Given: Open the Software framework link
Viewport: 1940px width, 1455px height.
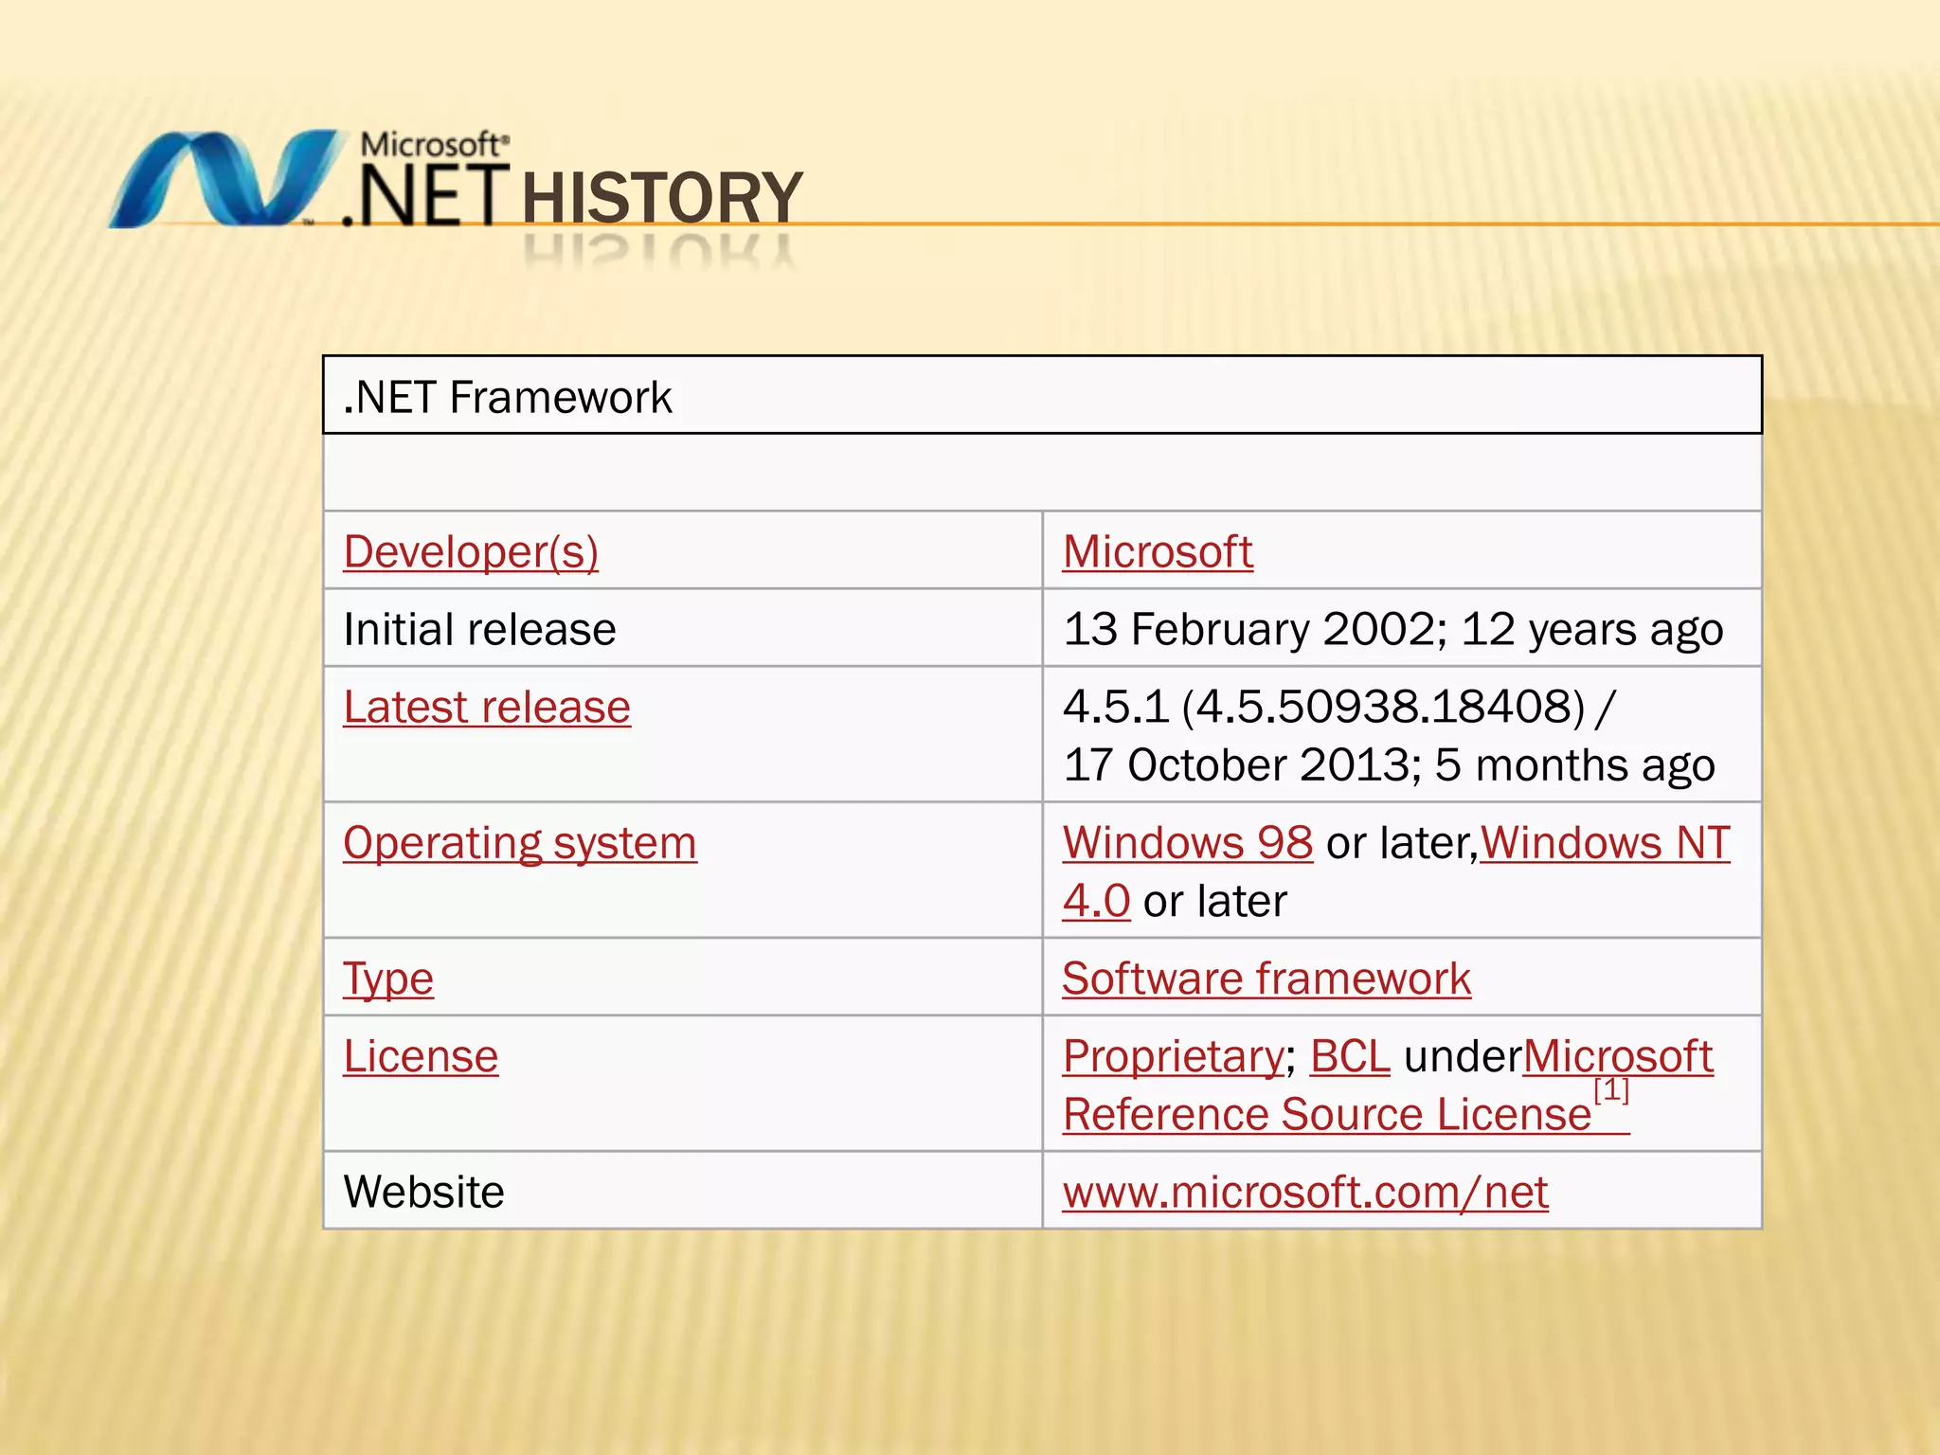Looking at the screenshot, I should click(1266, 979).
